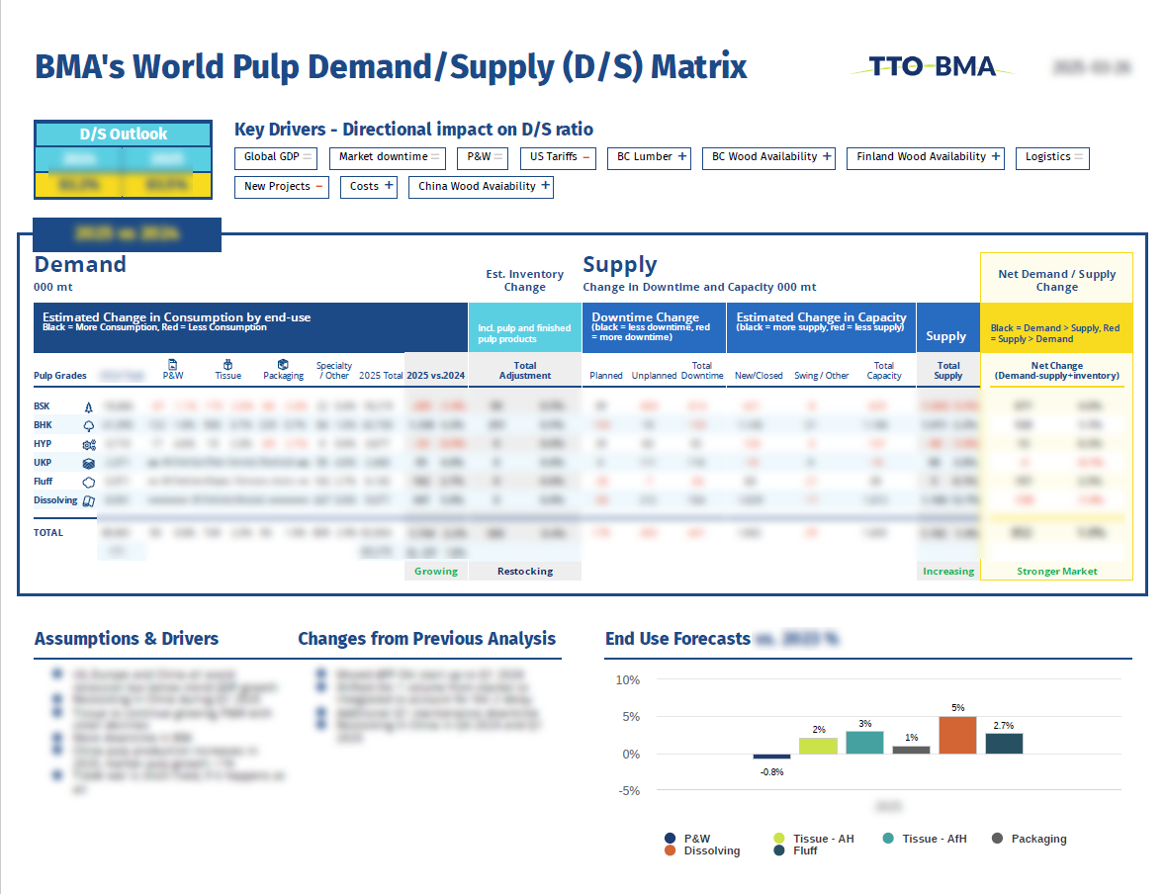Click the D/S Outlook header box
The image size is (1166, 894).
124,134
